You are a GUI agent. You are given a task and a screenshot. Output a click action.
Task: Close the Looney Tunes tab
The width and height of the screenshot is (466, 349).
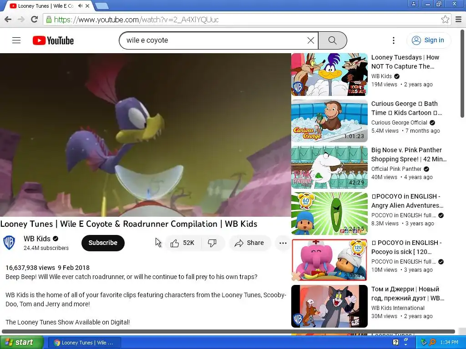click(88, 6)
